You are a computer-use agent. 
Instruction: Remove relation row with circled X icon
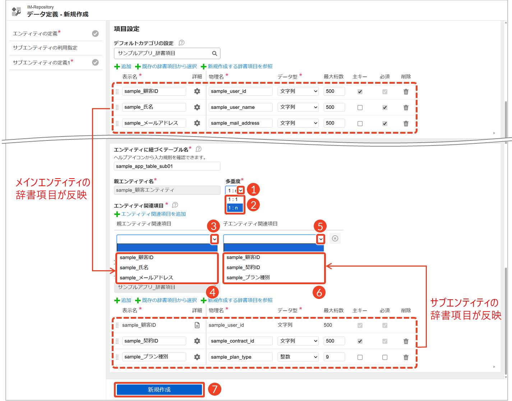point(335,239)
